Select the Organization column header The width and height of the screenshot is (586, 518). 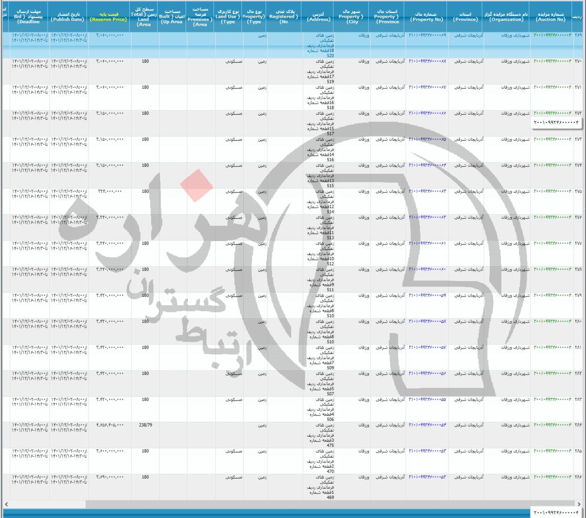tap(506, 17)
